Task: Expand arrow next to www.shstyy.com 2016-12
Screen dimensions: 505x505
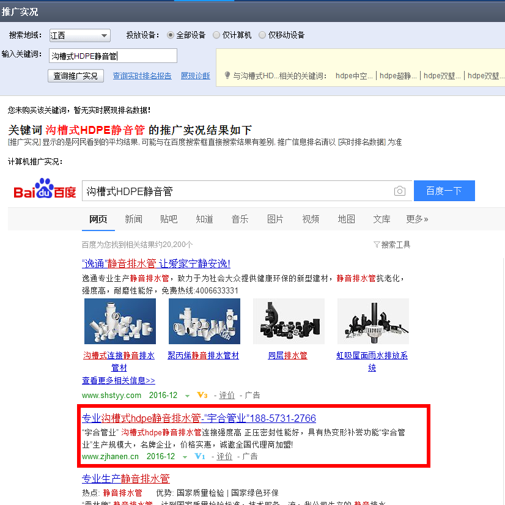Action: click(x=187, y=396)
